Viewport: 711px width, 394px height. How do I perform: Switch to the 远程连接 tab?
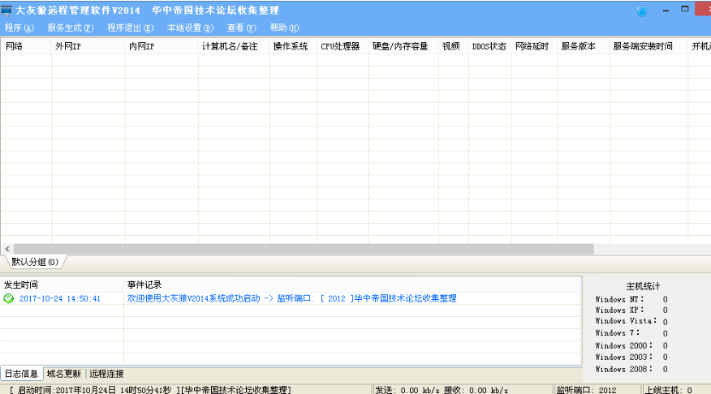coord(106,374)
